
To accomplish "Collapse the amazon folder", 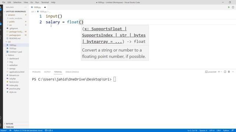I will click(x=11, y=15).
